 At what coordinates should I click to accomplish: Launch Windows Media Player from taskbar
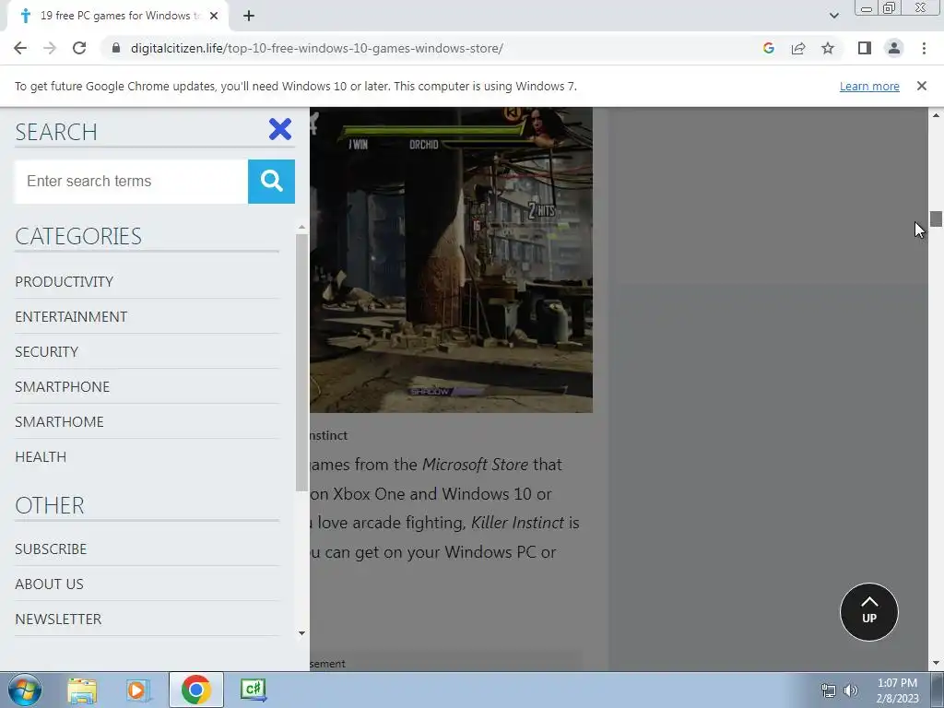coord(137,690)
